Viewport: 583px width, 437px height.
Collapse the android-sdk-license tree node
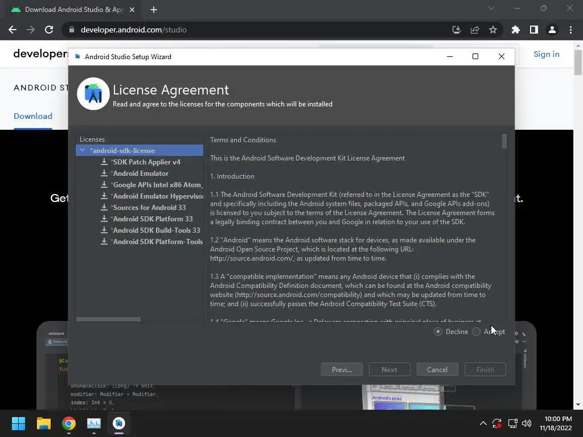click(82, 150)
